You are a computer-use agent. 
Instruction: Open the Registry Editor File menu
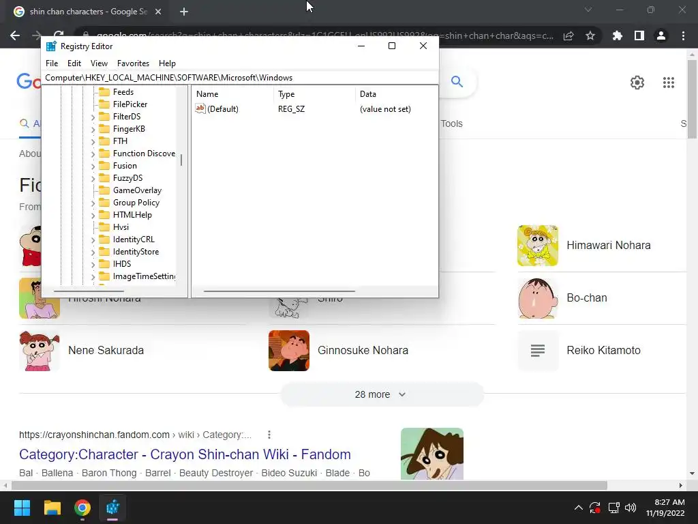[x=52, y=63]
